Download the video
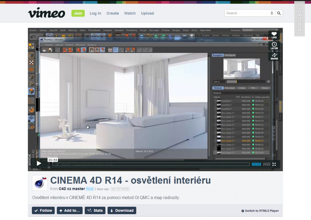 (122, 211)
